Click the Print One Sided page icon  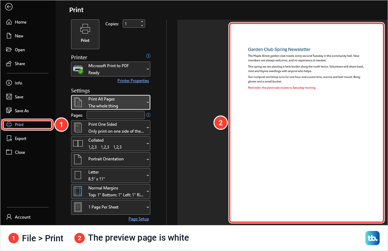coord(78,127)
